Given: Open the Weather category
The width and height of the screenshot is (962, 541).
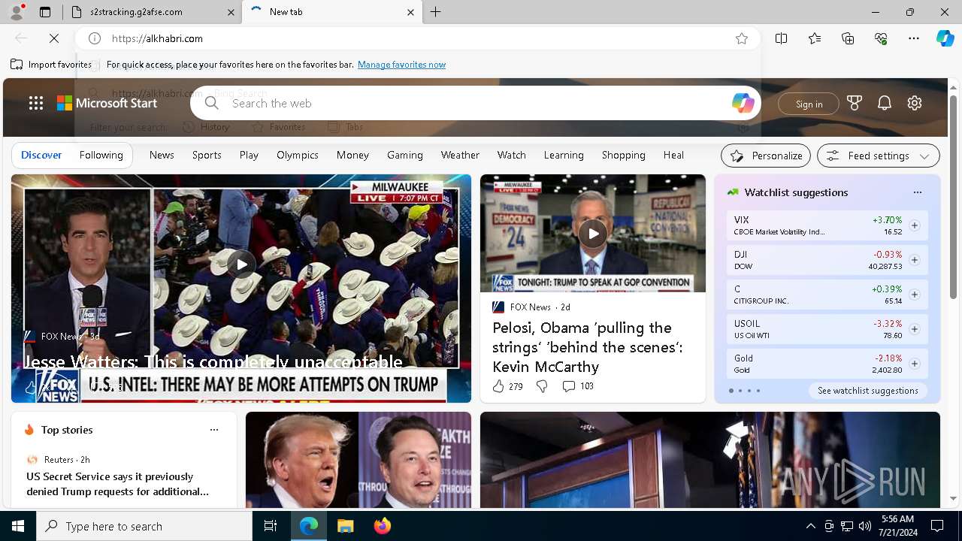Looking at the screenshot, I should 460,155.
